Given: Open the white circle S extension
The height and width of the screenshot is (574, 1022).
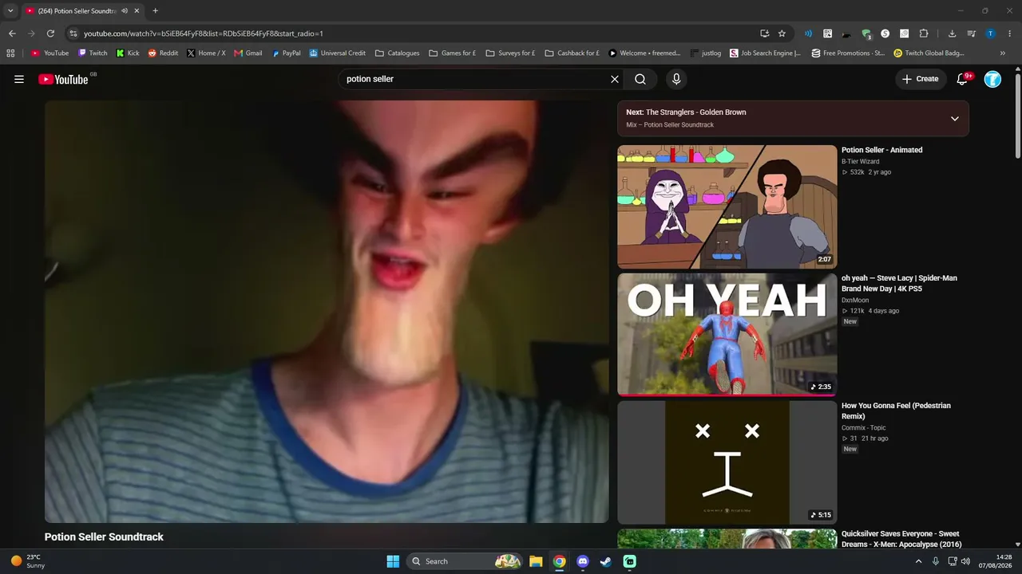Looking at the screenshot, I should (x=885, y=33).
